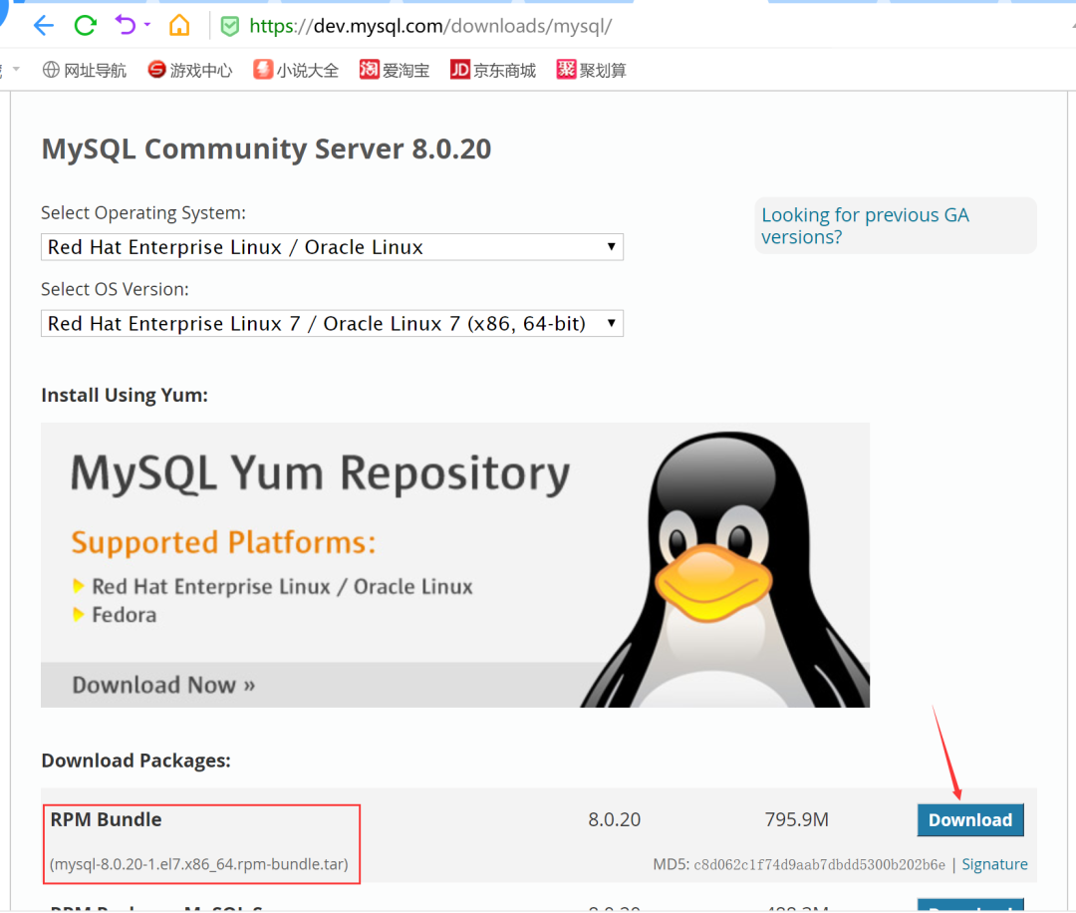
Task: Click Looking for previous GA versions link
Action: [x=865, y=226]
